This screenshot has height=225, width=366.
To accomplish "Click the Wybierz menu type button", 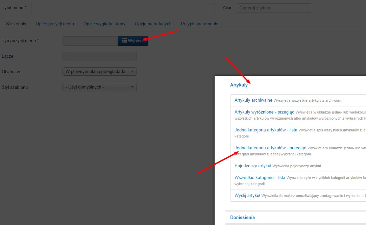I will [133, 41].
